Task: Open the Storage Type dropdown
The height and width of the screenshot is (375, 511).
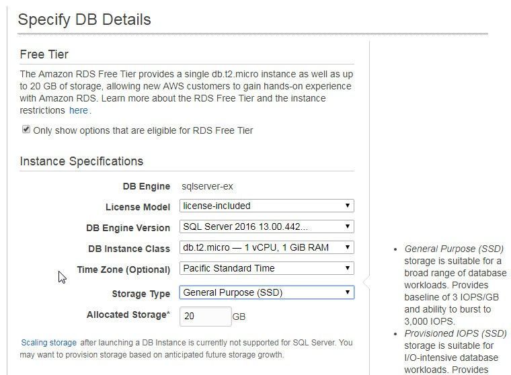Action: [266, 292]
